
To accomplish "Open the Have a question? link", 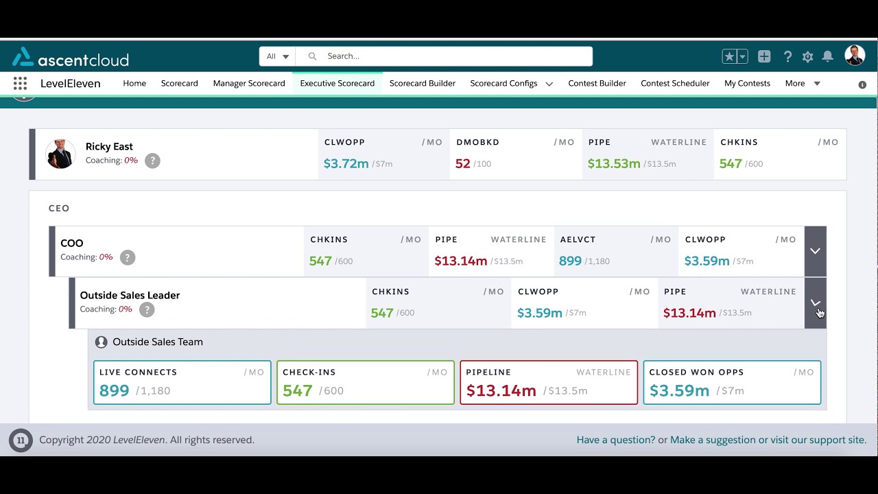I will (616, 440).
